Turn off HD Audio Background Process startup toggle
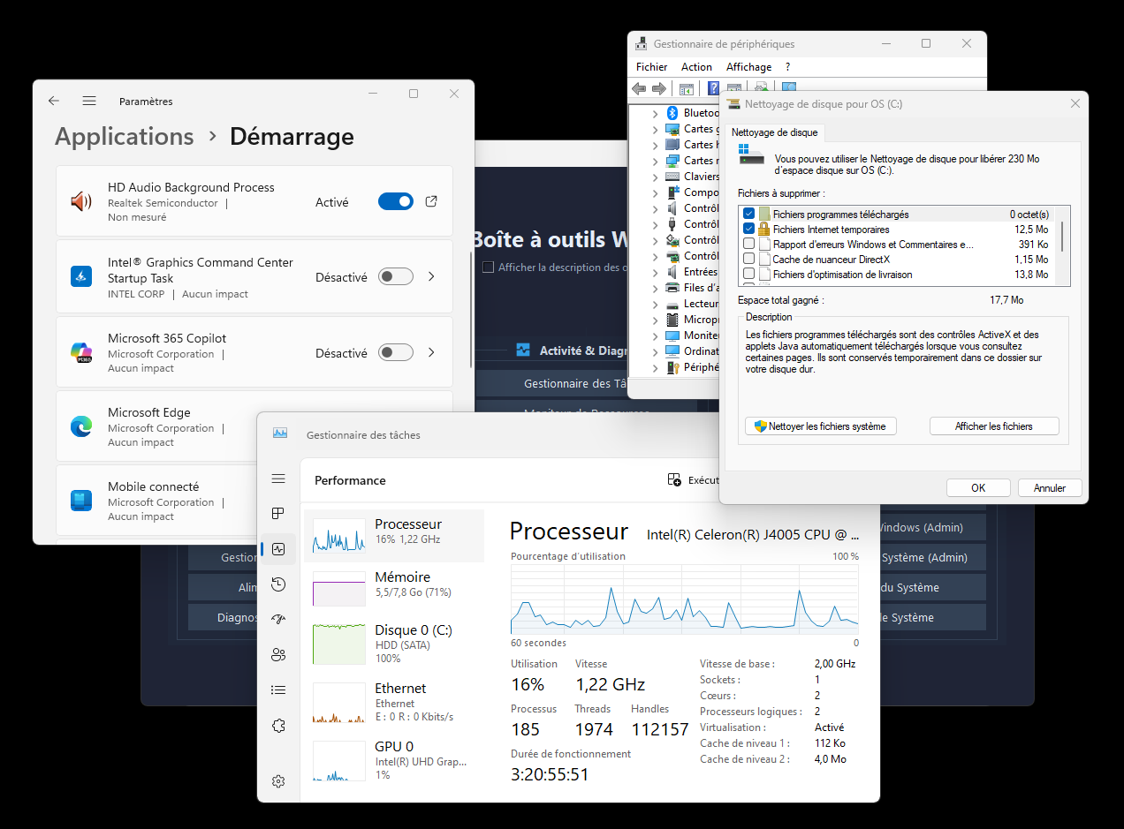This screenshot has height=829, width=1124. (x=396, y=201)
